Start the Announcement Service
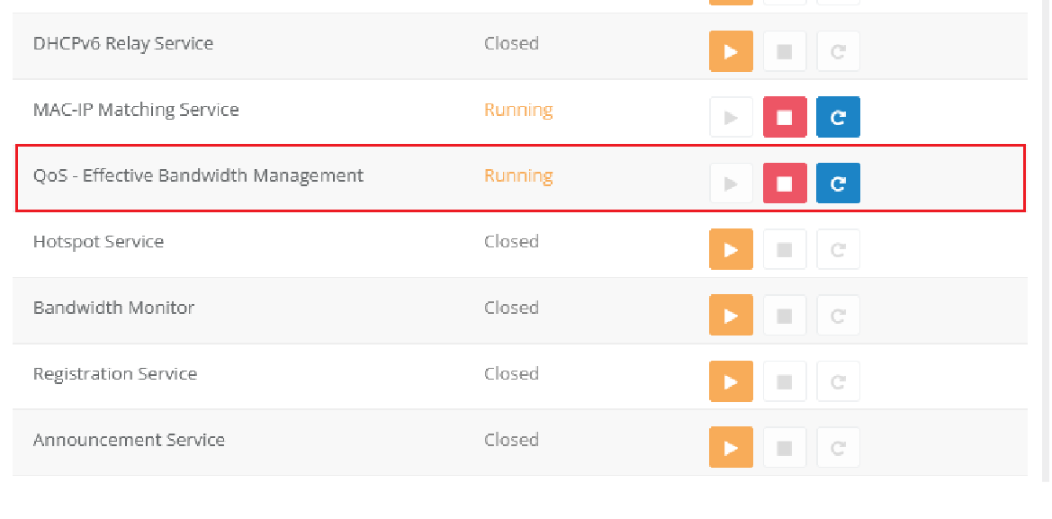This screenshot has width=1052, height=519. (x=731, y=447)
